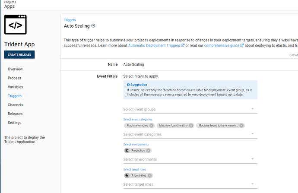Click the CREATE RELEASE button
This screenshot has width=298, height=193.
pos(19,54)
